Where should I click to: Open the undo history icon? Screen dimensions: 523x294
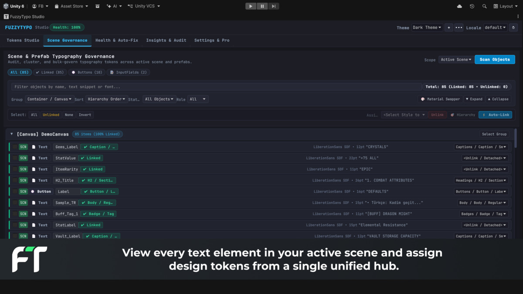472,6
